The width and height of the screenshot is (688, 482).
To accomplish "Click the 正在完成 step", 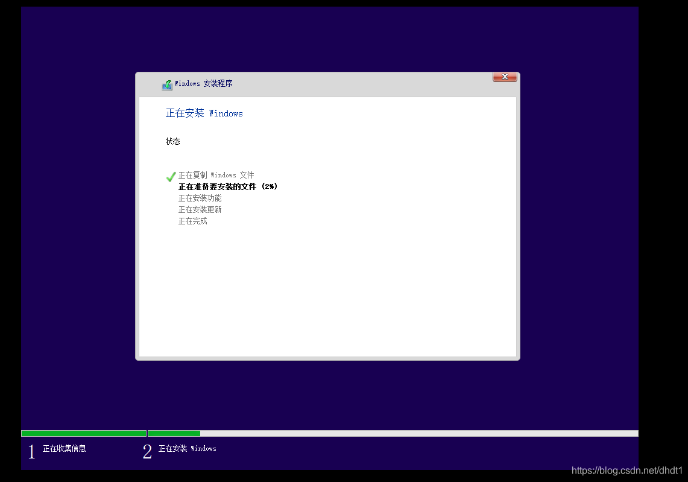I will point(192,221).
